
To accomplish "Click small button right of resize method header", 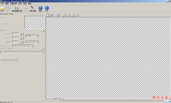I will 43,49.
